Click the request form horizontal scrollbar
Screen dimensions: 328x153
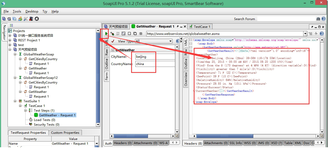coord(143,136)
